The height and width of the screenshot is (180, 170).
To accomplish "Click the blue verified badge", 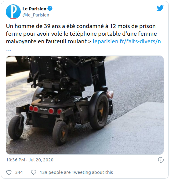I will [50, 9].
